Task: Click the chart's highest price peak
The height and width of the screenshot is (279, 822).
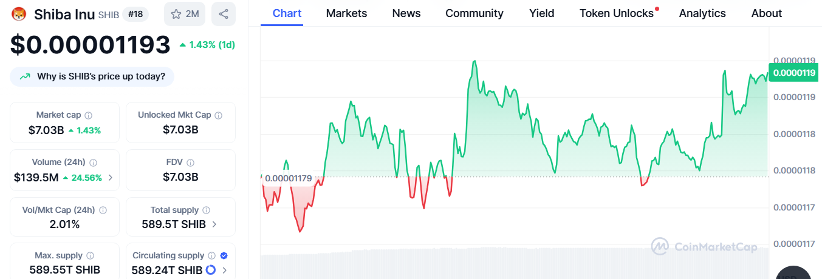Action: tap(474, 61)
